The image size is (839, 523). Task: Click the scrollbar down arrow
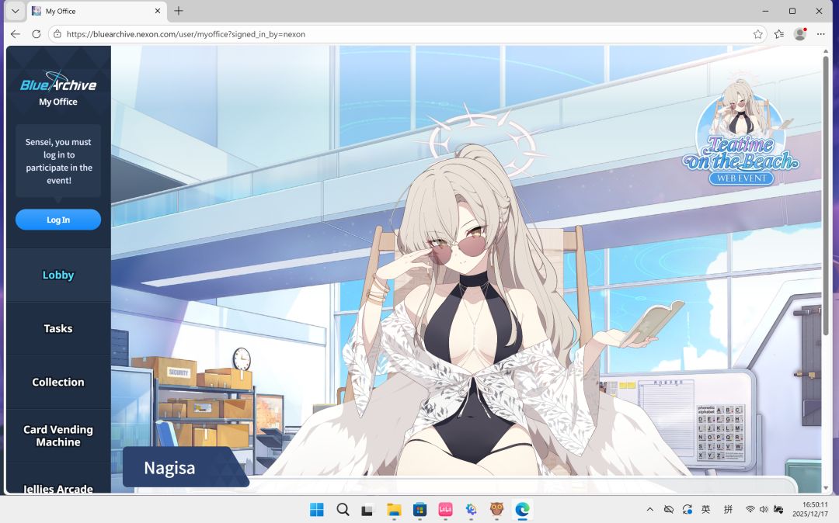point(826,488)
